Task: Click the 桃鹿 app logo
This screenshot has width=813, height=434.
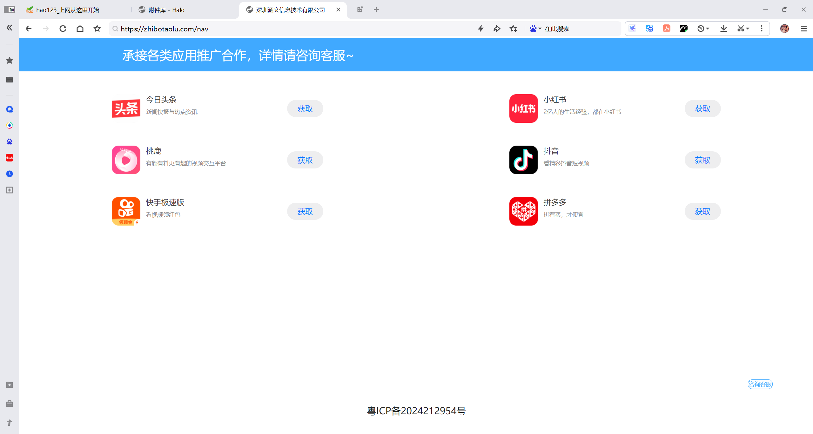Action: click(126, 160)
